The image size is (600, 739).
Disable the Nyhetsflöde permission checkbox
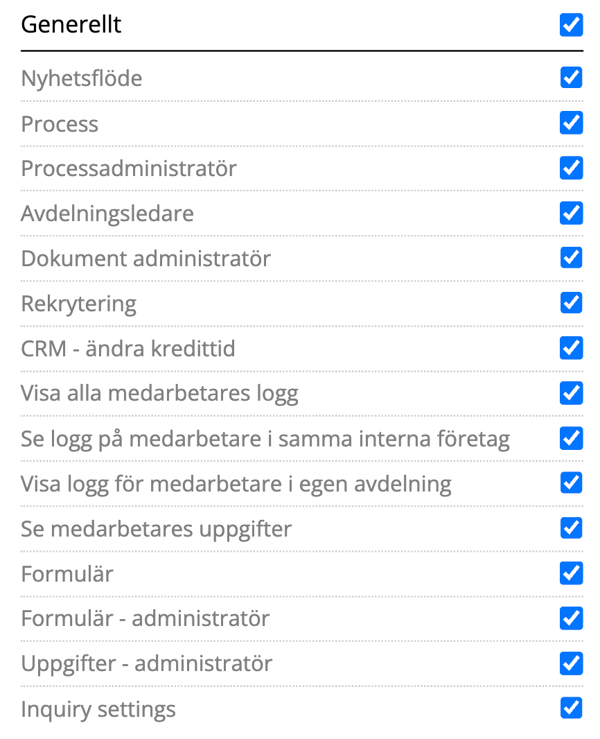pyautogui.click(x=571, y=78)
